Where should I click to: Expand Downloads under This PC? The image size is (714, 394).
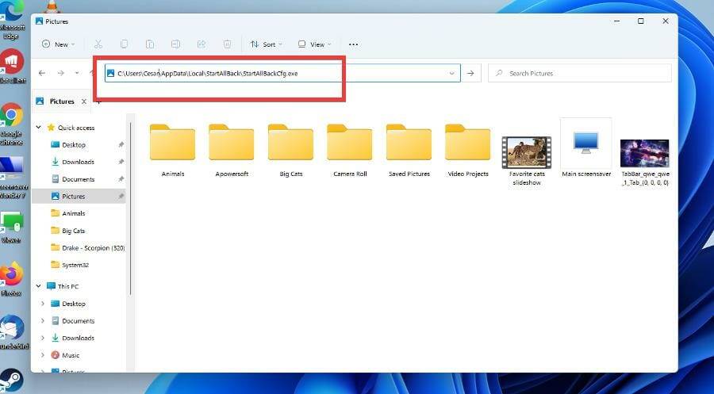43,338
